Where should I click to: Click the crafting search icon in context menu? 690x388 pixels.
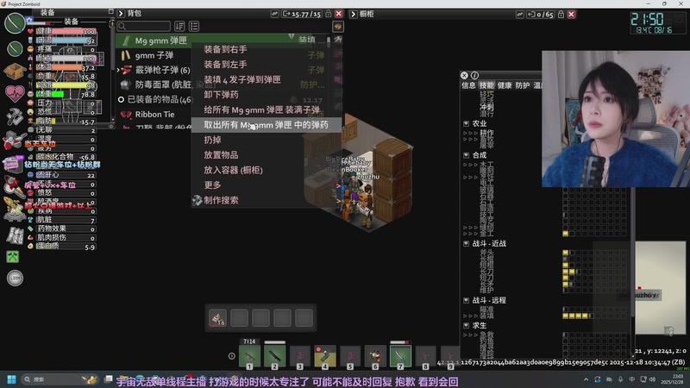click(x=197, y=200)
